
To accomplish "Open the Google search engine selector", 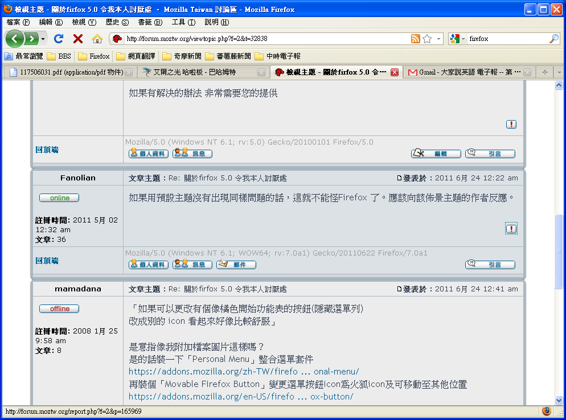I will pyautogui.click(x=457, y=39).
